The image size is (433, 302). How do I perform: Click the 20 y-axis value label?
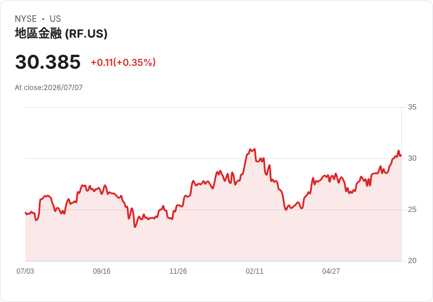[412, 261]
